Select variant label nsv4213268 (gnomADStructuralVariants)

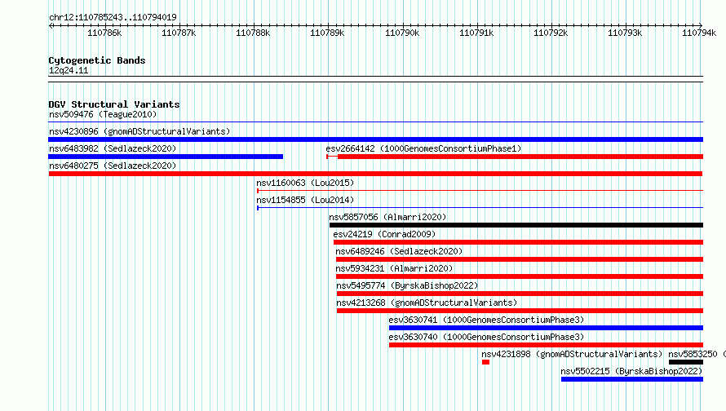(427, 303)
